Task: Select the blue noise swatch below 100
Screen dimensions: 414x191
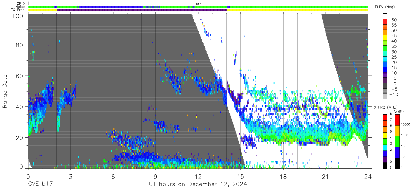Action: point(397,152)
